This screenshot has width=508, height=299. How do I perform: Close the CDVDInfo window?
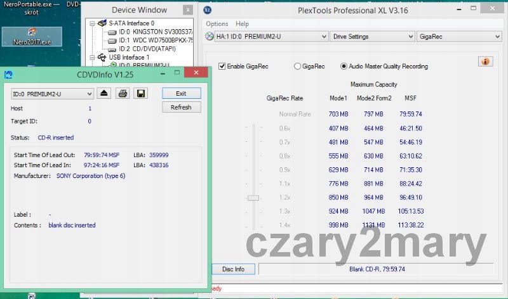pyautogui.click(x=196, y=72)
